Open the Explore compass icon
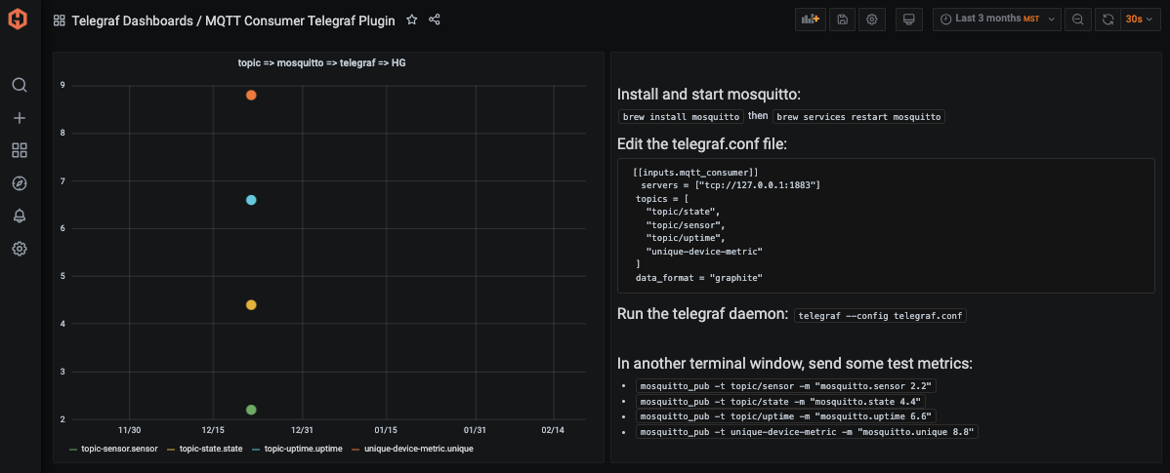1170x473 pixels. click(20, 183)
